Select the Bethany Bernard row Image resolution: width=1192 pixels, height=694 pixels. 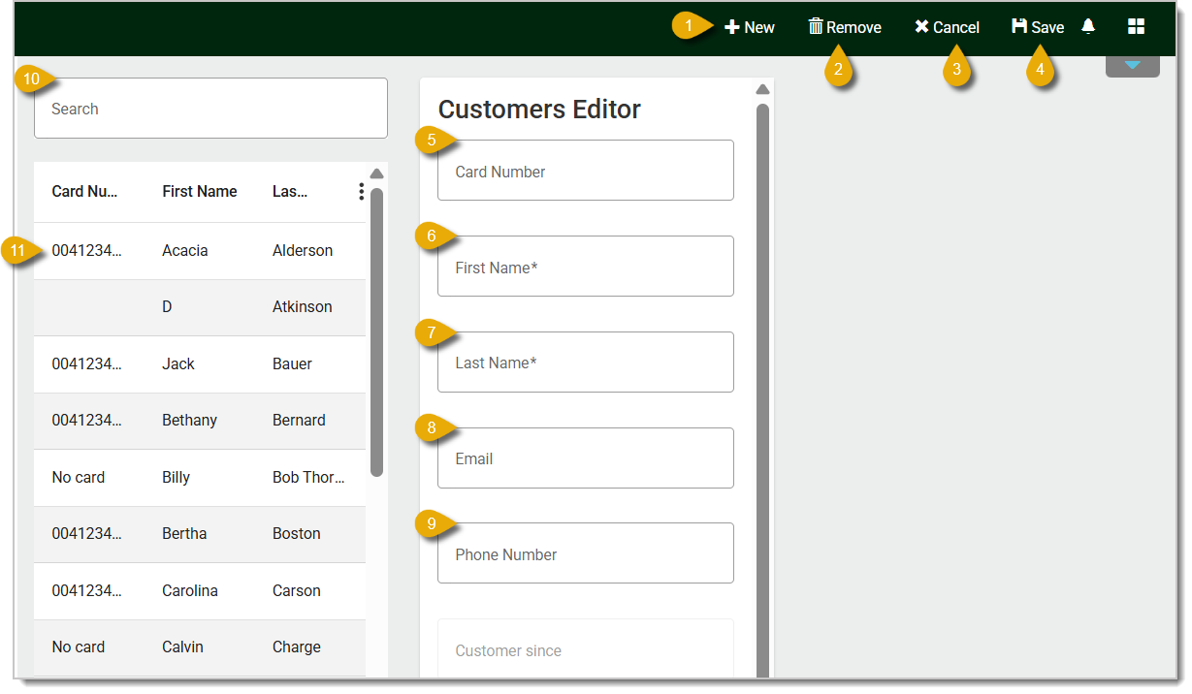point(200,421)
